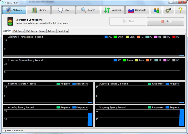Viewport: 188px width, 134px height.
Task: Switch to the IPv4 Peers tab
Action: tap(19, 31)
